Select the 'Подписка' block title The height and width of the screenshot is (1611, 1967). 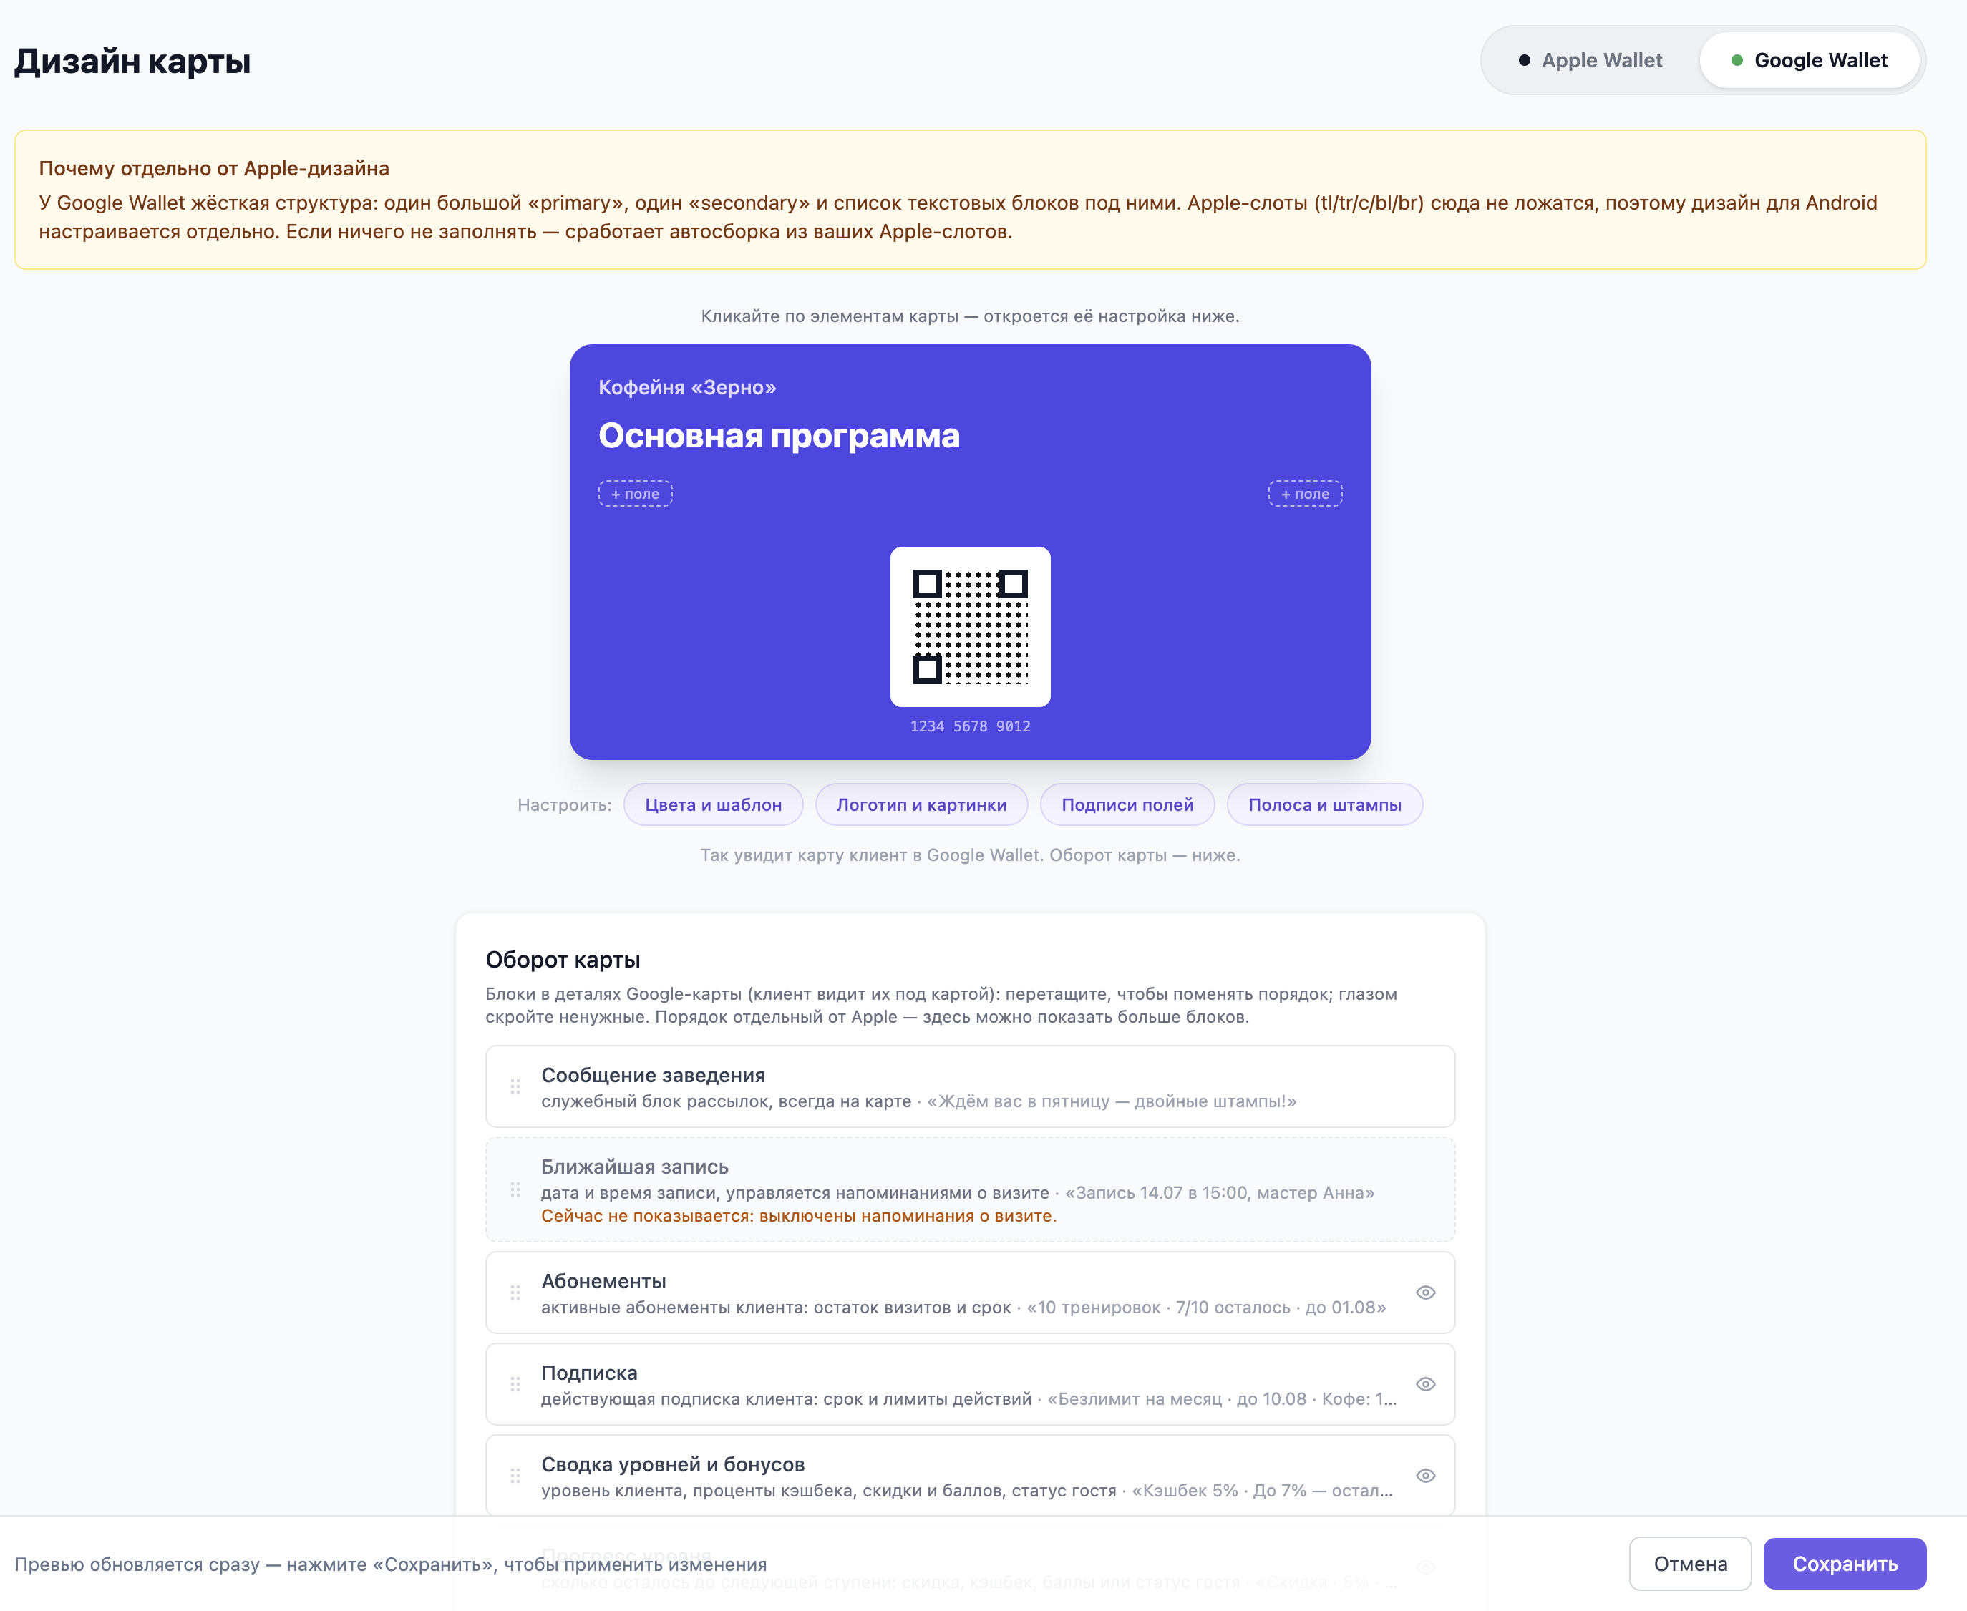589,1373
